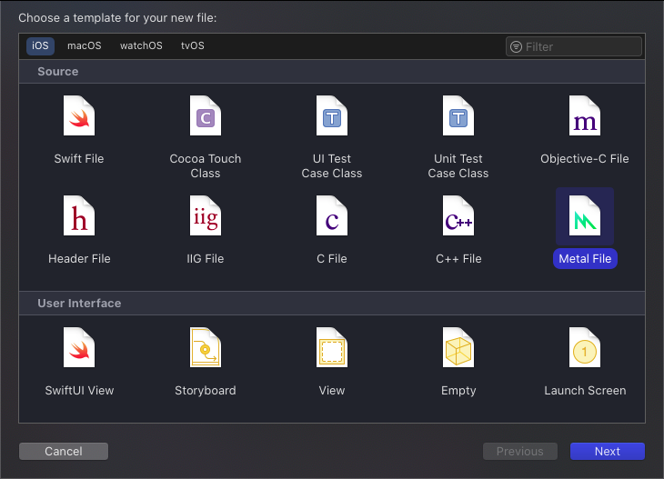Click the Previous button
The height and width of the screenshot is (479, 664).
click(520, 451)
